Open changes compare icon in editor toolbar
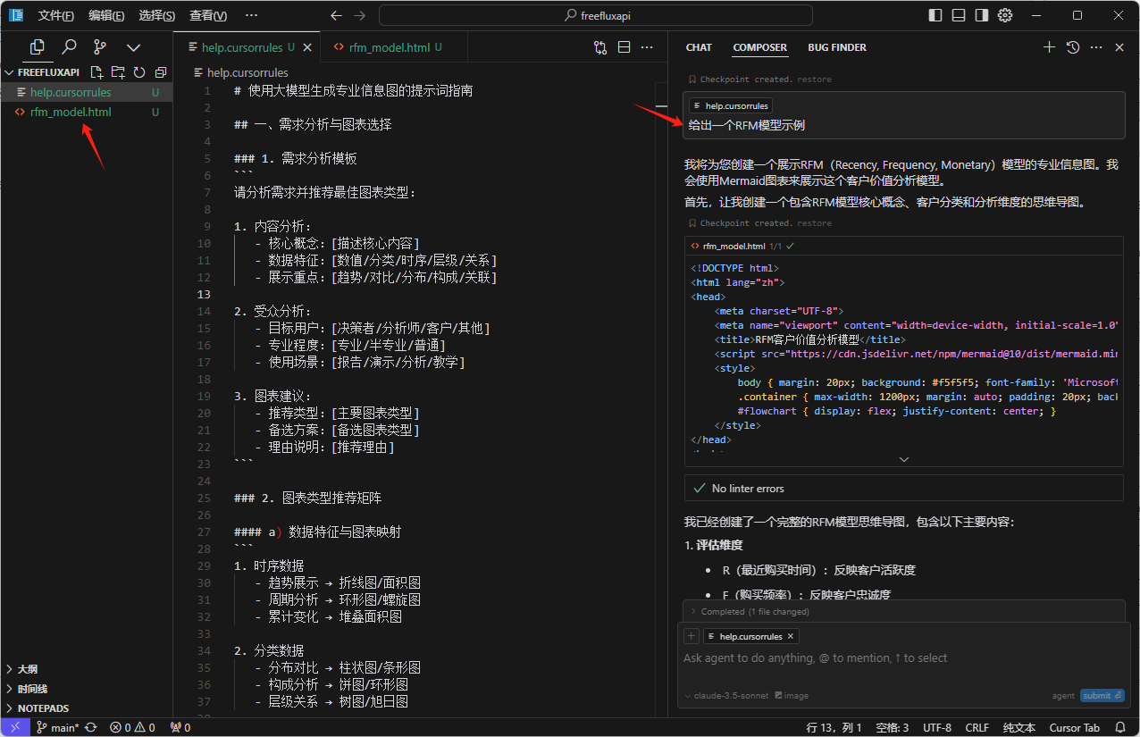Image resolution: width=1140 pixels, height=737 pixels. [600, 47]
